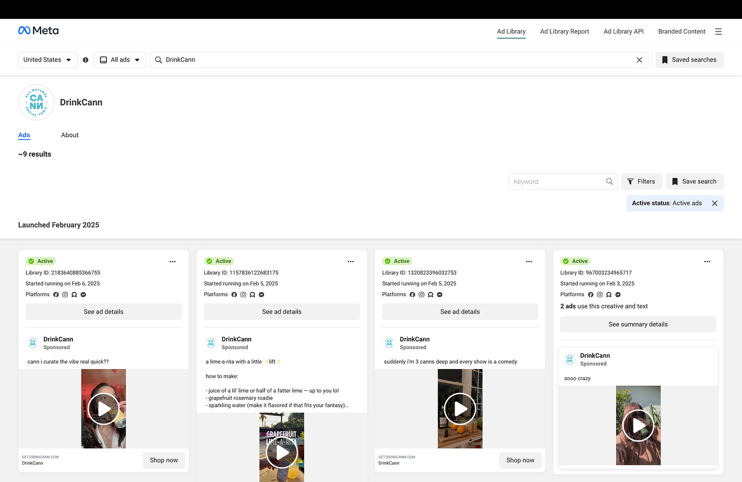
Task: Switch to the About tab
Action: coord(70,135)
